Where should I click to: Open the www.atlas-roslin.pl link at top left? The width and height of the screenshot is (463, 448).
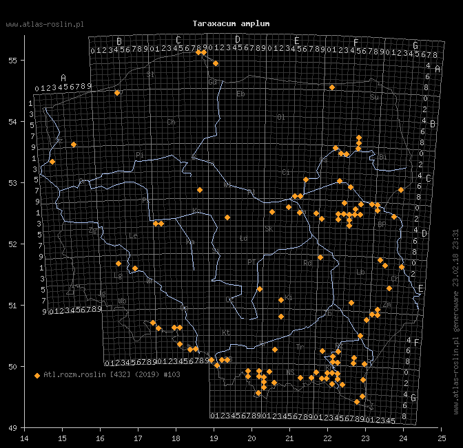(x=45, y=25)
